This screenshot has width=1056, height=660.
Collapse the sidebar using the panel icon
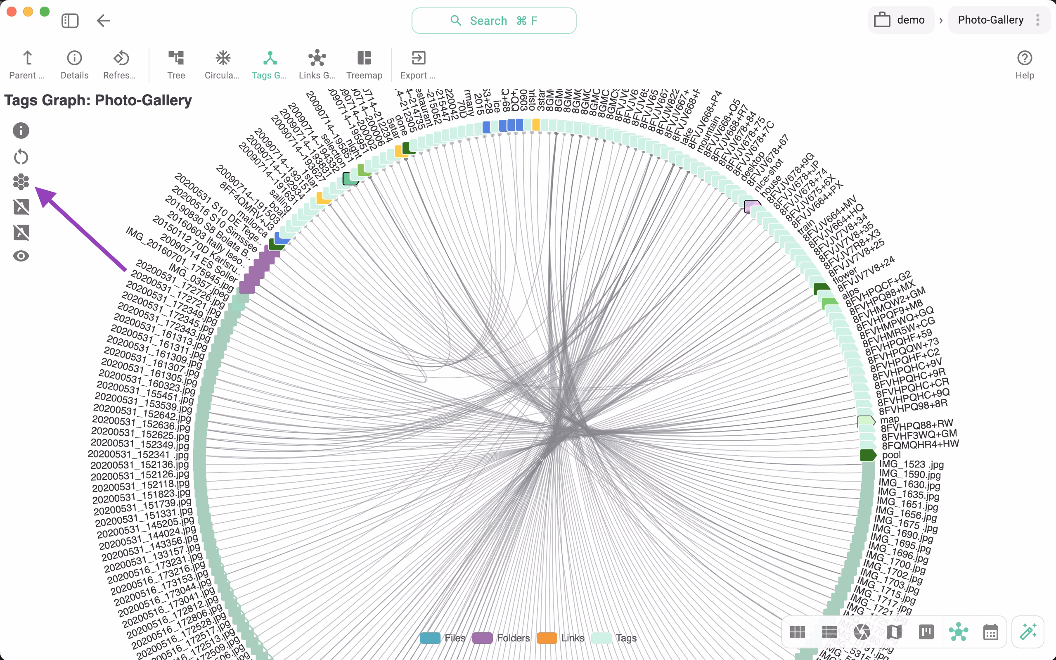[70, 21]
